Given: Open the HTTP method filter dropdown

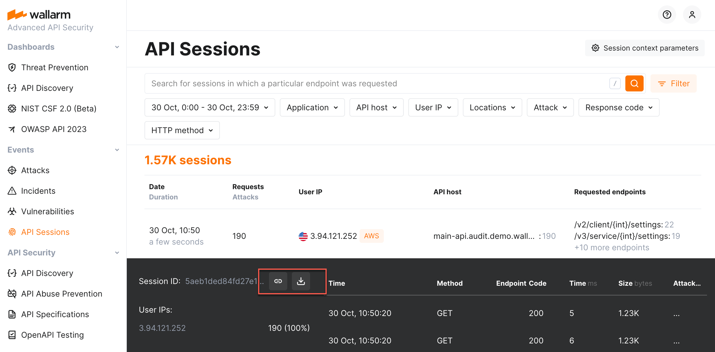Looking at the screenshot, I should (182, 130).
